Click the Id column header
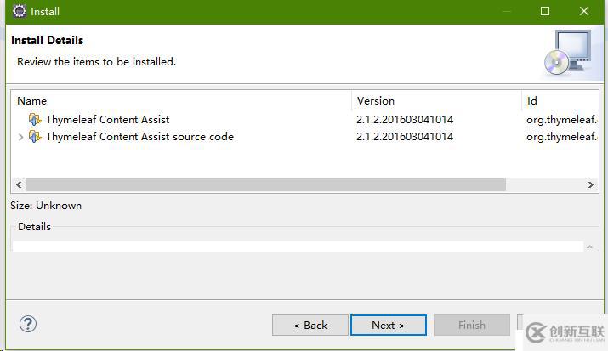Image resolution: width=608 pixels, height=351 pixels. 560,101
